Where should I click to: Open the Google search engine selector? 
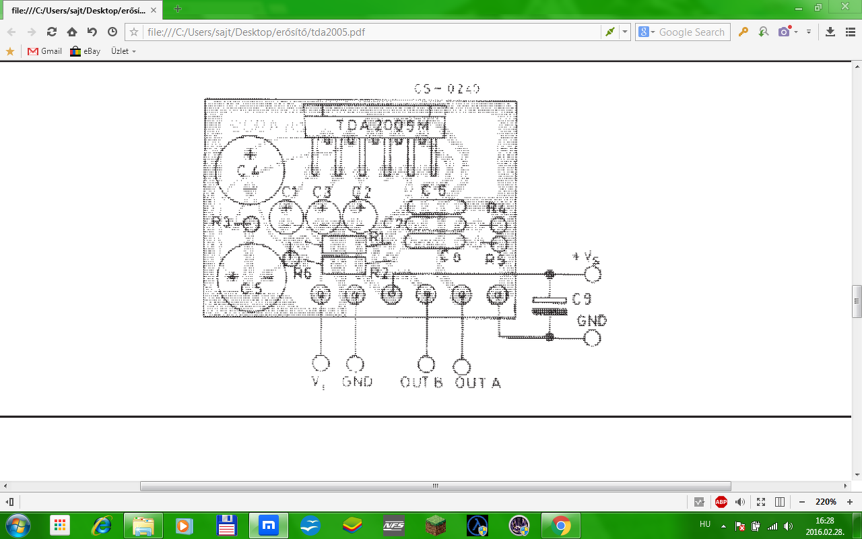[x=646, y=32]
